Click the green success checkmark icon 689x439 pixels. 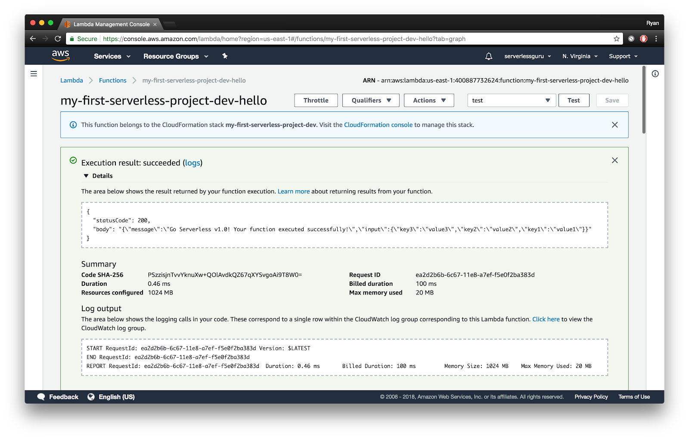[73, 160]
